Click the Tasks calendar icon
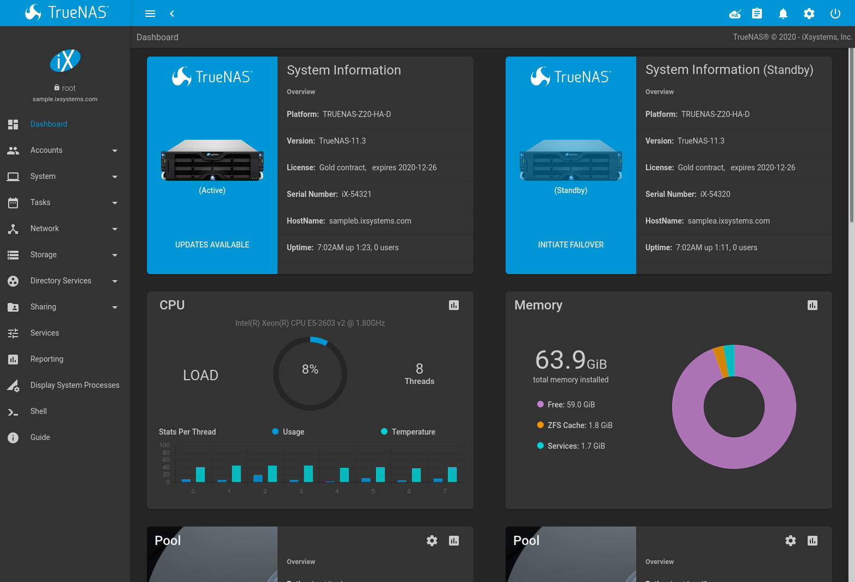855x582 pixels. click(x=13, y=202)
